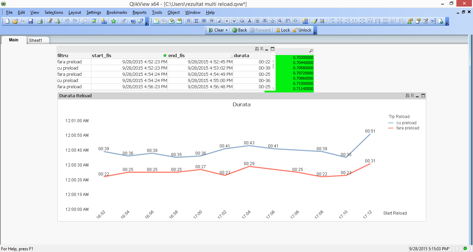
Task: Click the 'cu preload' legend entry
Action: point(402,123)
